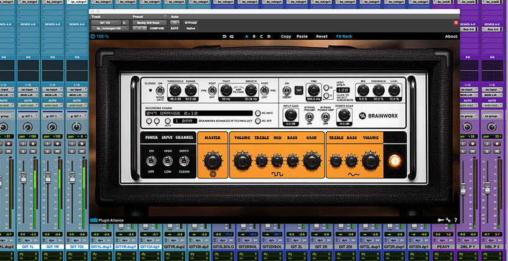Open the 047 ORANGE 2x12 recording chain list
The image size is (508, 261).
pyautogui.click(x=198, y=113)
